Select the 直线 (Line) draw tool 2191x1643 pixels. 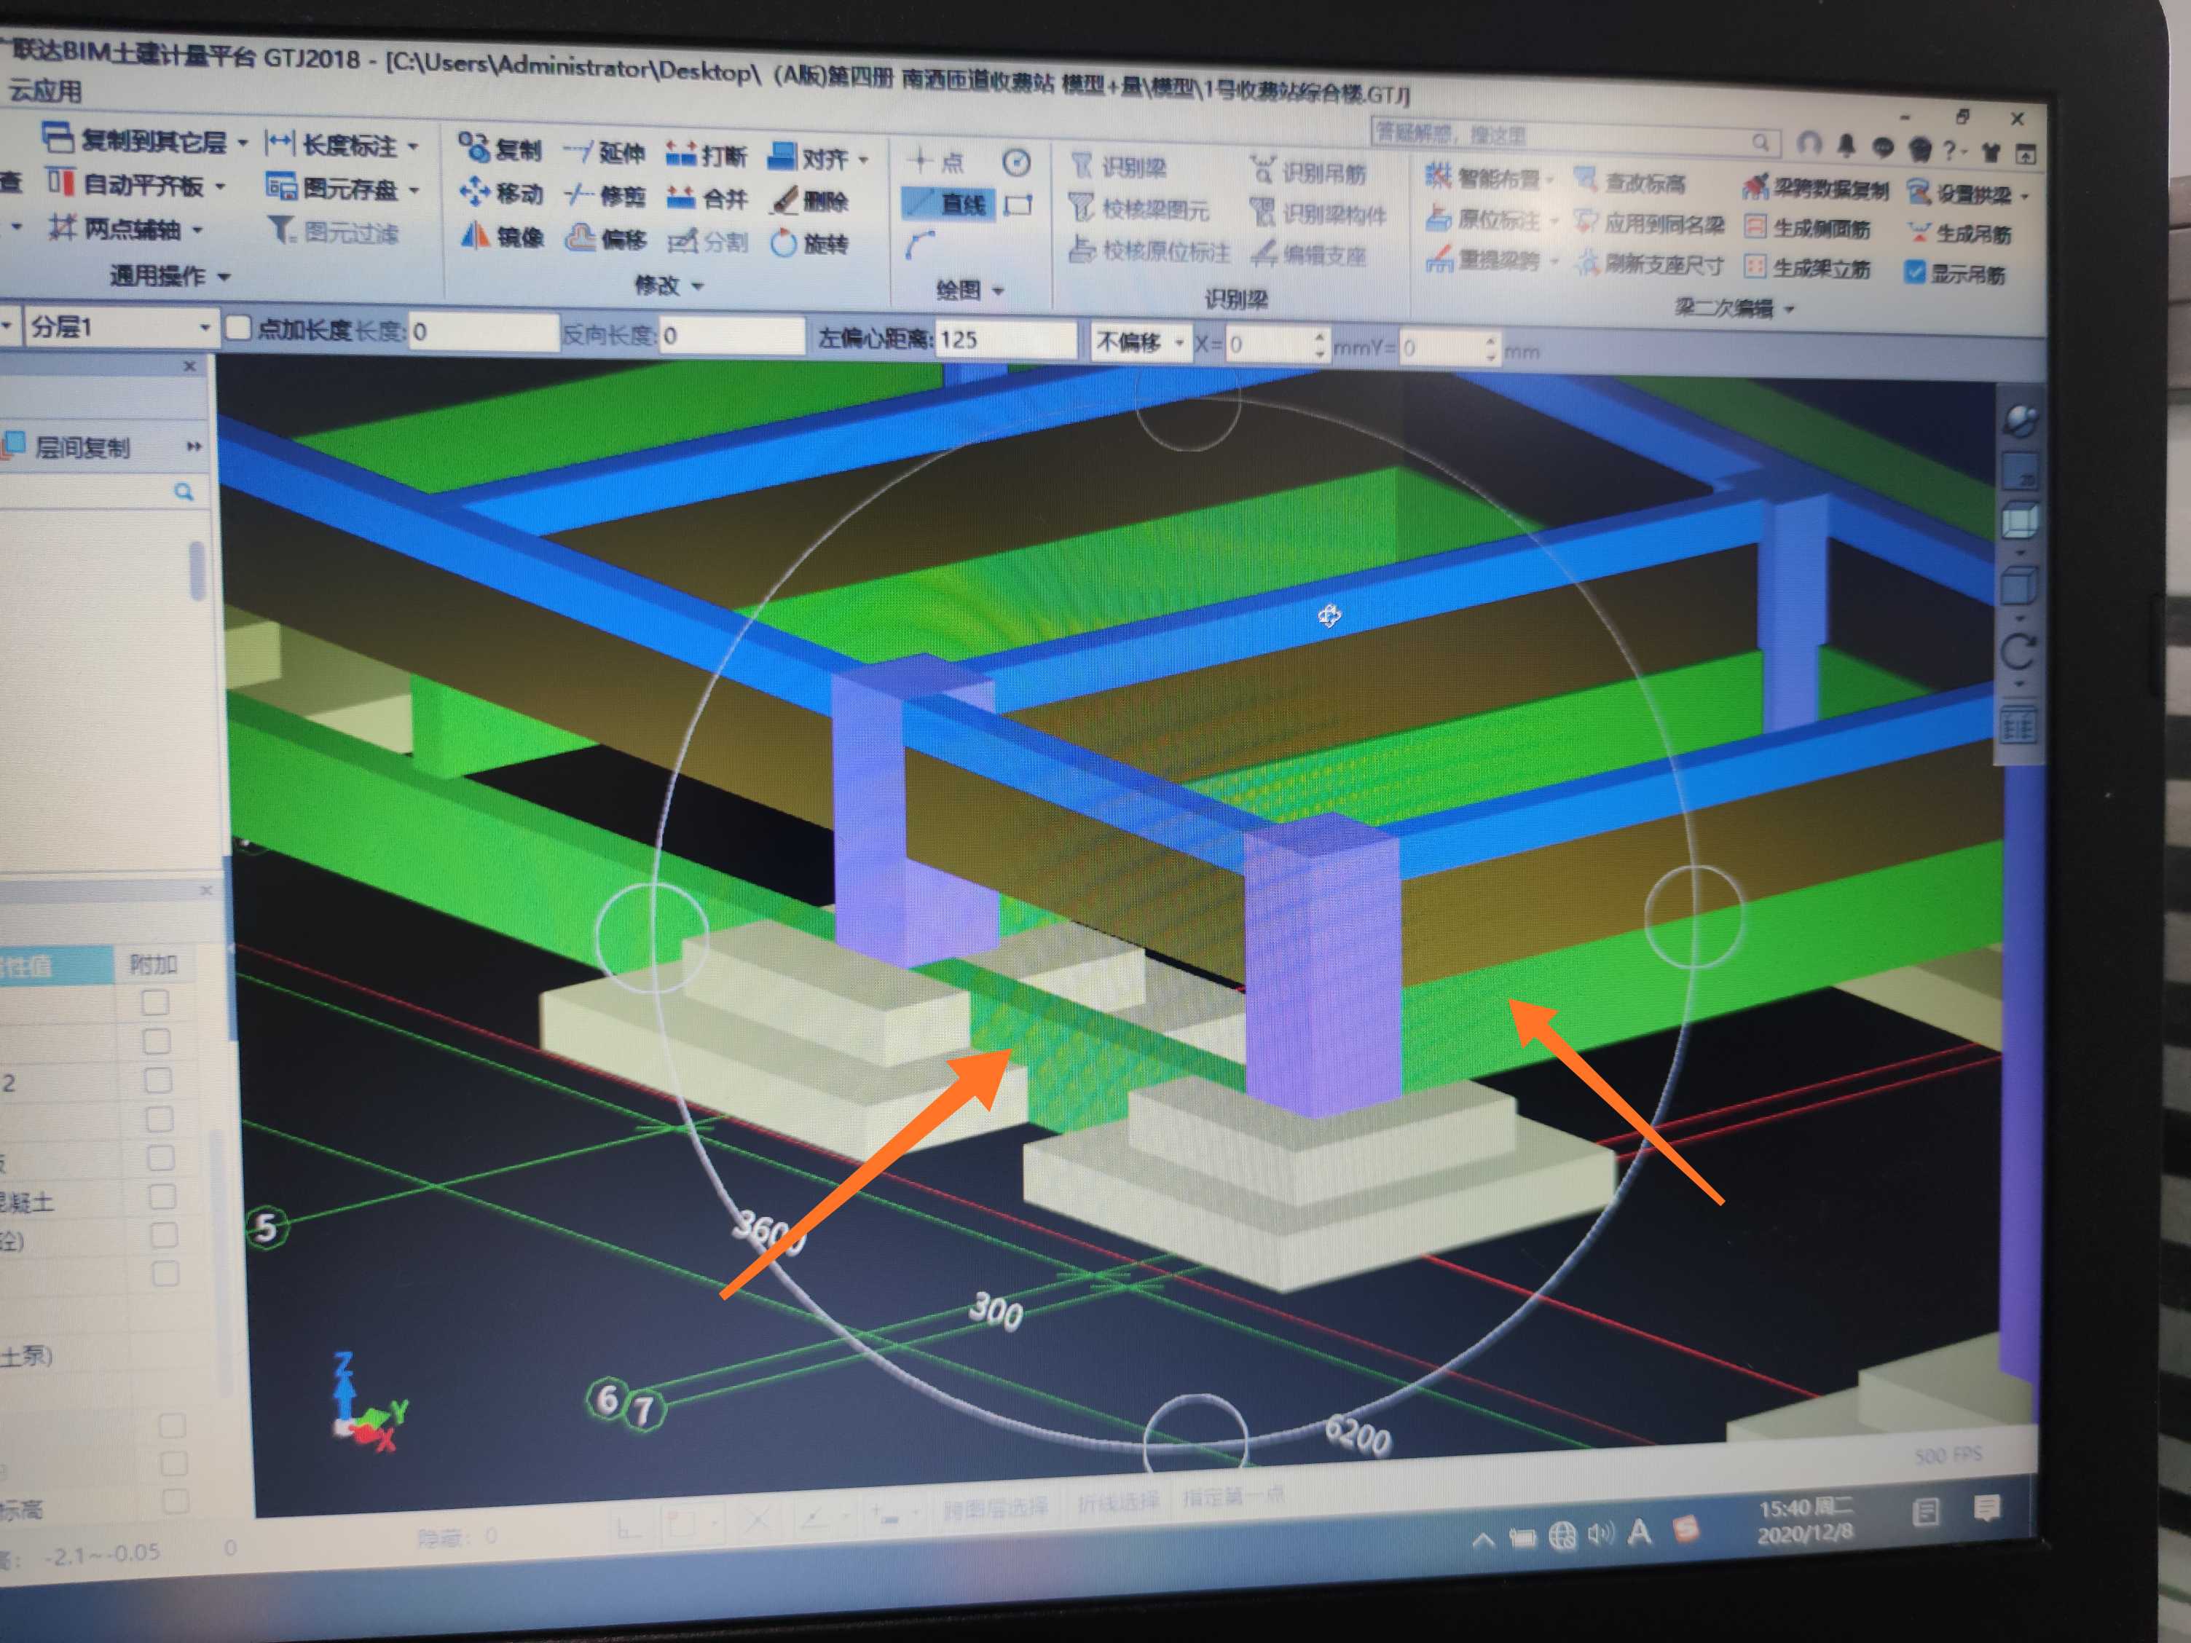point(947,204)
